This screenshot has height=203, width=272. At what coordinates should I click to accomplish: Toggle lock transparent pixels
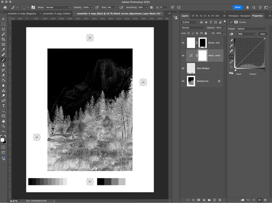(189, 33)
